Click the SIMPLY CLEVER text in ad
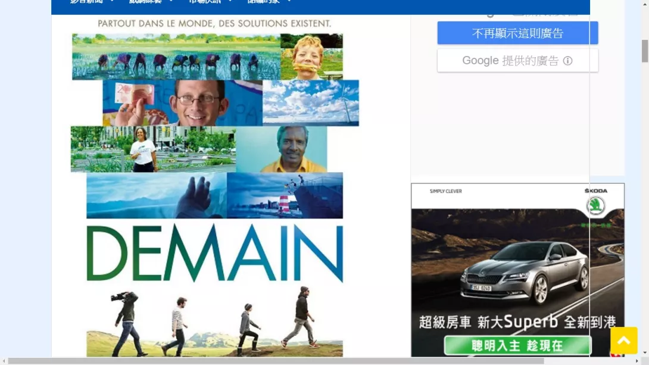Viewport: 649px width, 365px height. click(x=446, y=191)
